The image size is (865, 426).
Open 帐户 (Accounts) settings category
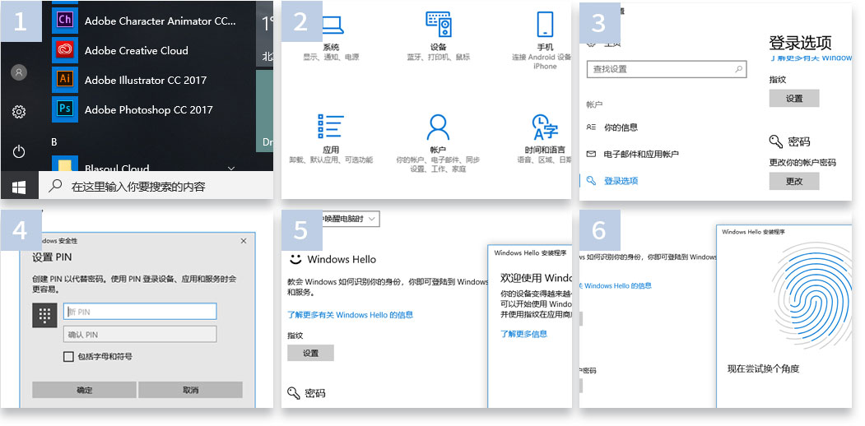[x=438, y=143]
